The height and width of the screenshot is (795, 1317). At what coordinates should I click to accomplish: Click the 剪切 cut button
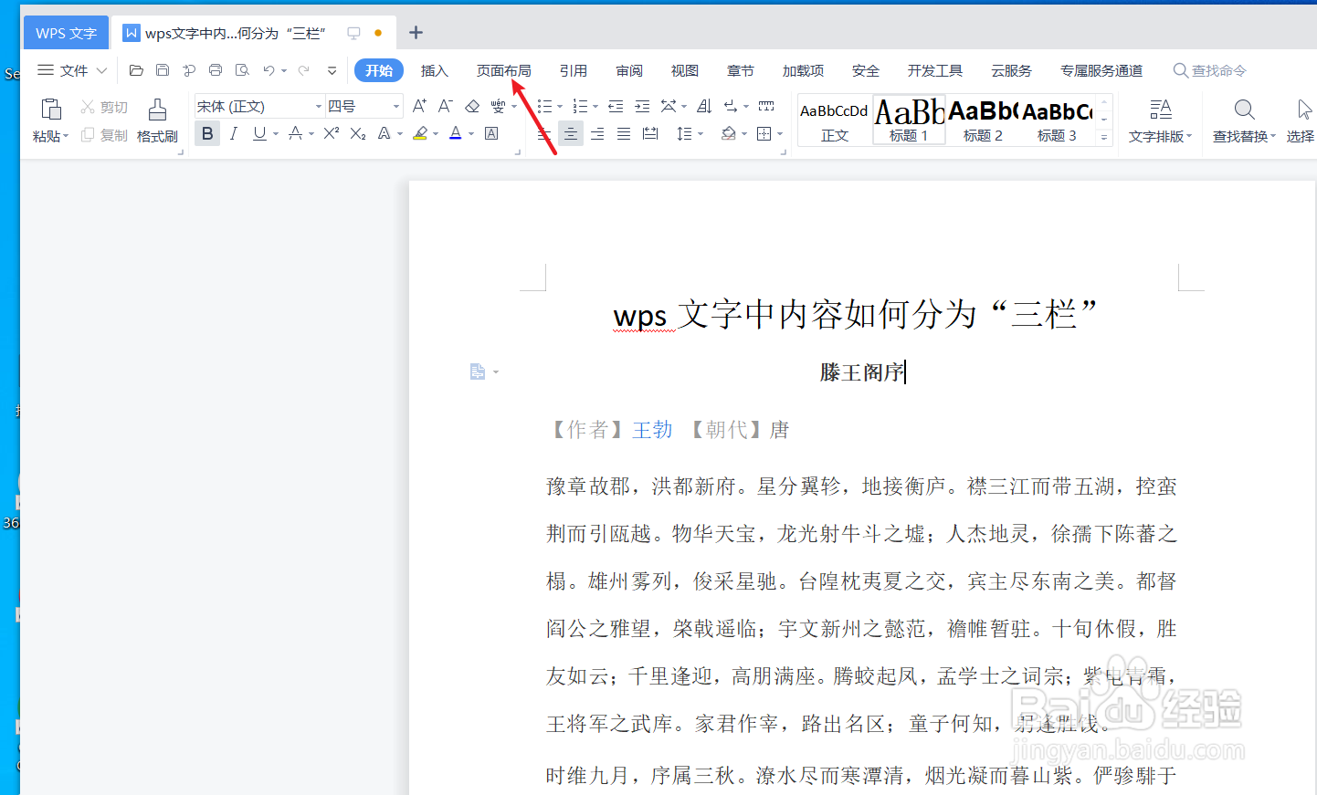[104, 107]
